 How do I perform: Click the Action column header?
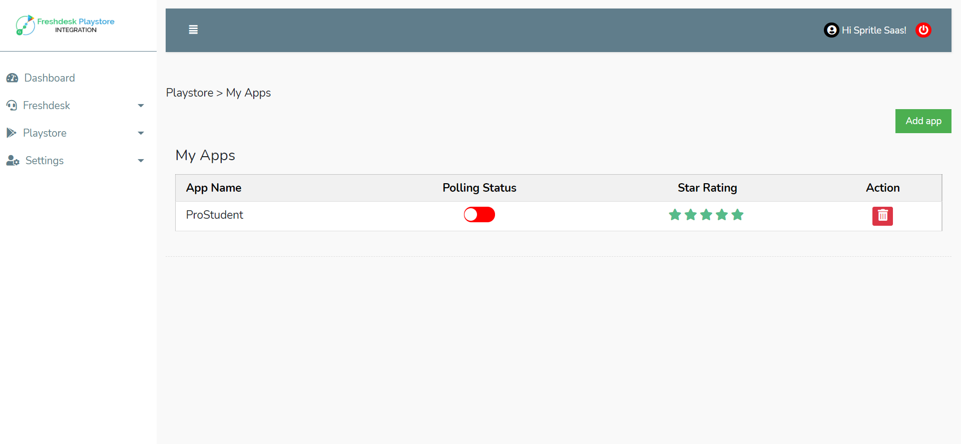coord(883,188)
